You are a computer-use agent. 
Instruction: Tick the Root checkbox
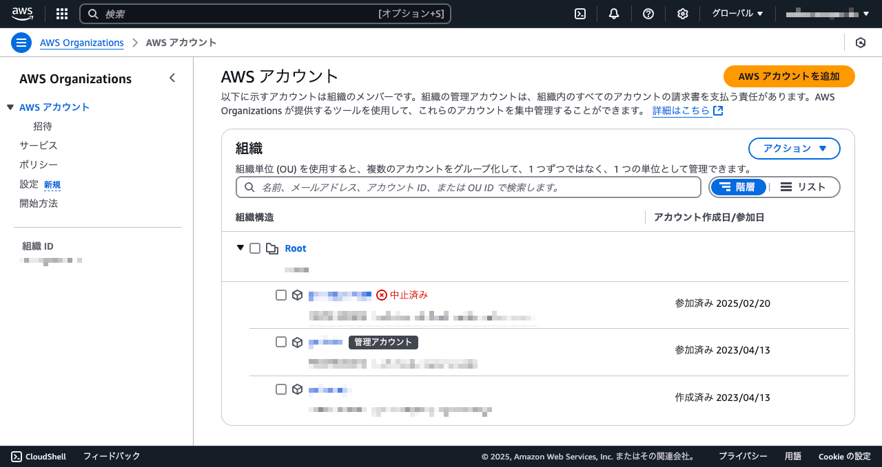point(255,248)
